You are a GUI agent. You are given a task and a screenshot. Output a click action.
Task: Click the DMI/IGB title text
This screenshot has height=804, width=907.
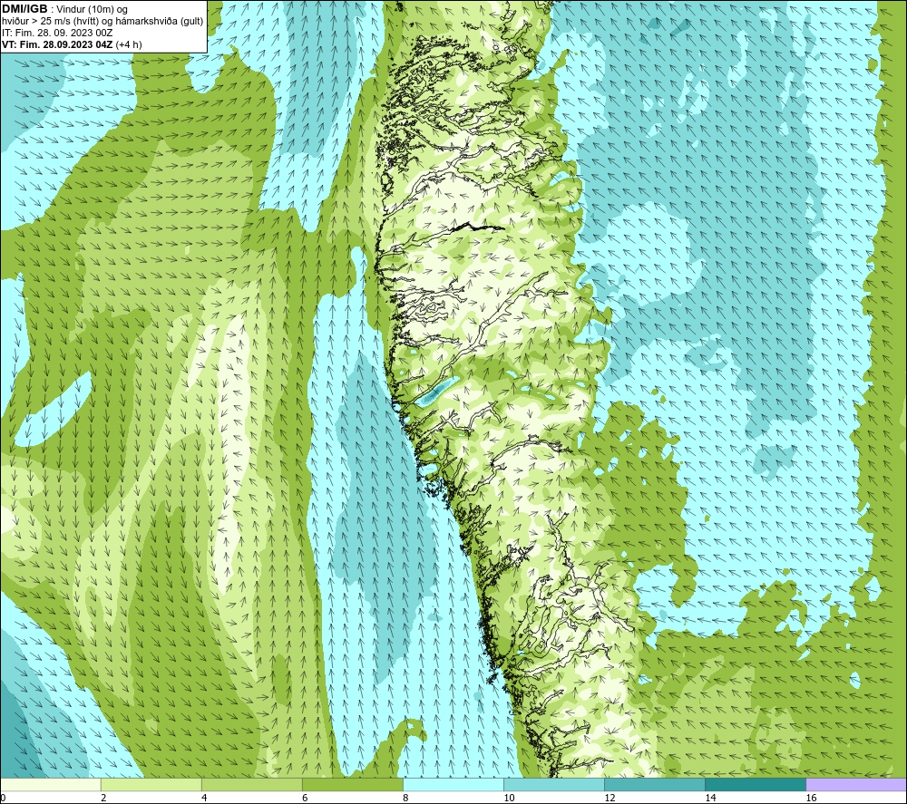[x=24, y=9]
